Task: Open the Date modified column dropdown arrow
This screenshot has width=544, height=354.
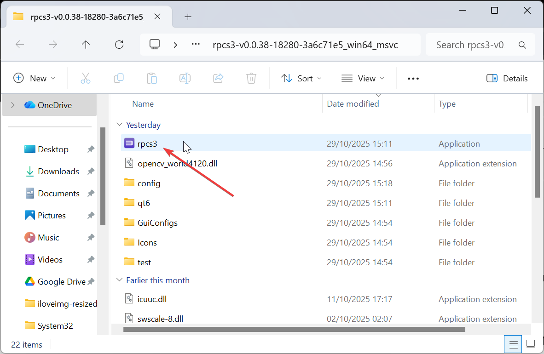Action: point(378,95)
